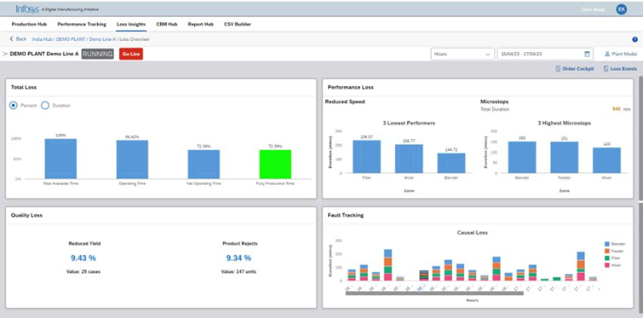Click the green Fully Productive Time bar
The width and height of the screenshot is (643, 318).
[x=275, y=164]
